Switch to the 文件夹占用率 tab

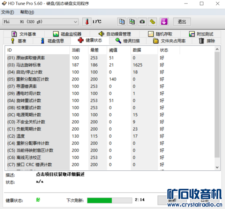(x=169, y=41)
